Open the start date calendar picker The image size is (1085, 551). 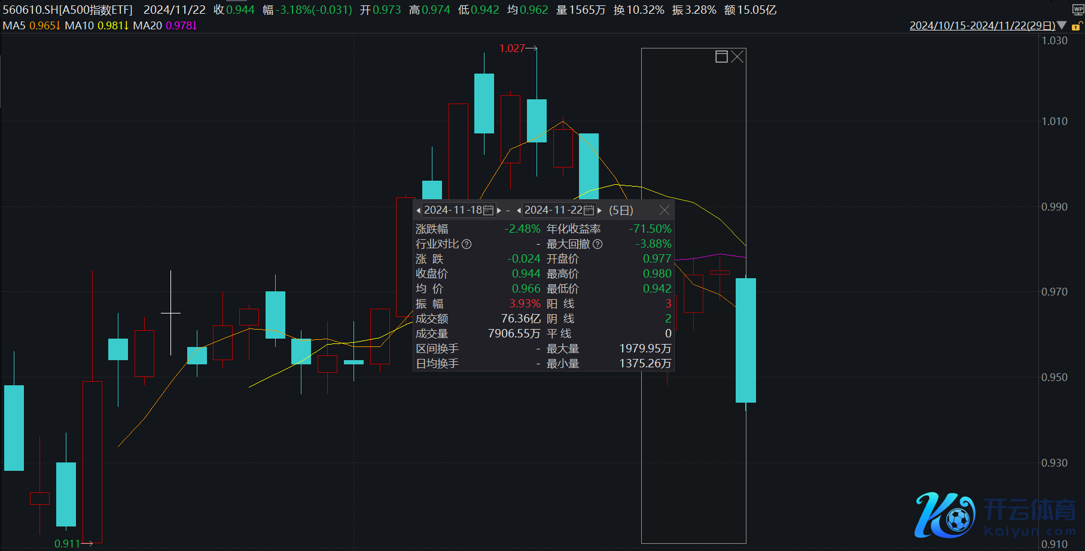pyautogui.click(x=488, y=211)
